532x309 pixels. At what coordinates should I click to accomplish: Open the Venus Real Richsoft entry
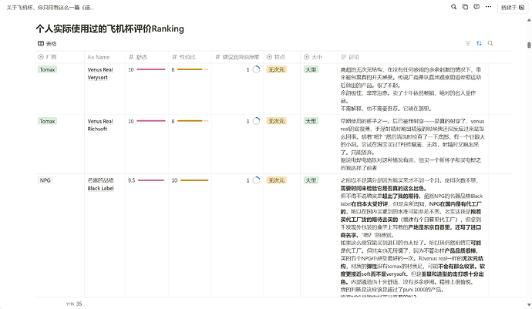100,125
